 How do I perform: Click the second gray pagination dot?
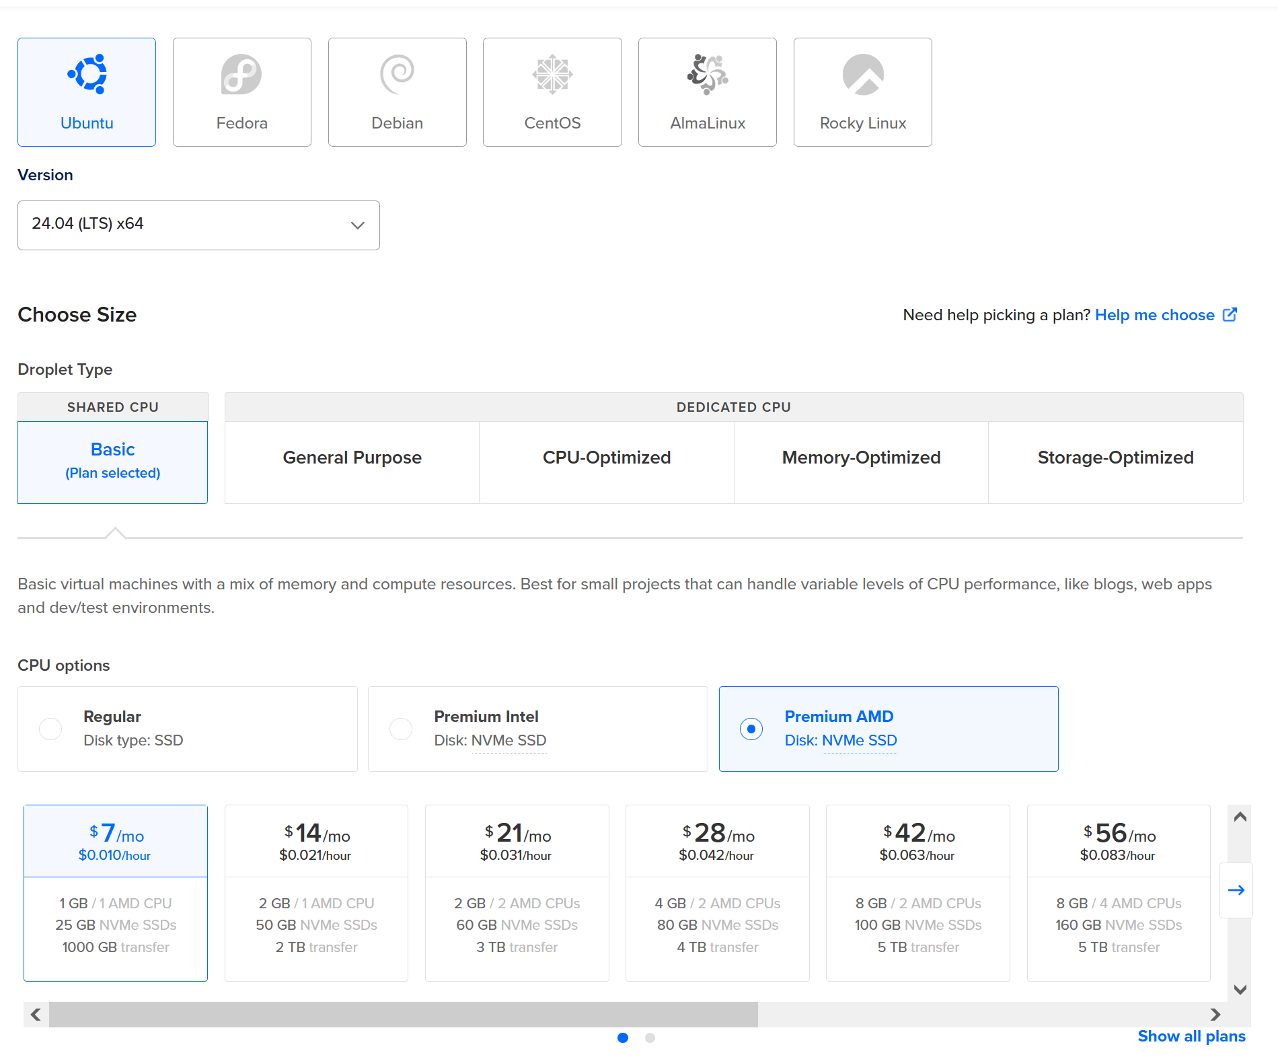click(x=650, y=1037)
